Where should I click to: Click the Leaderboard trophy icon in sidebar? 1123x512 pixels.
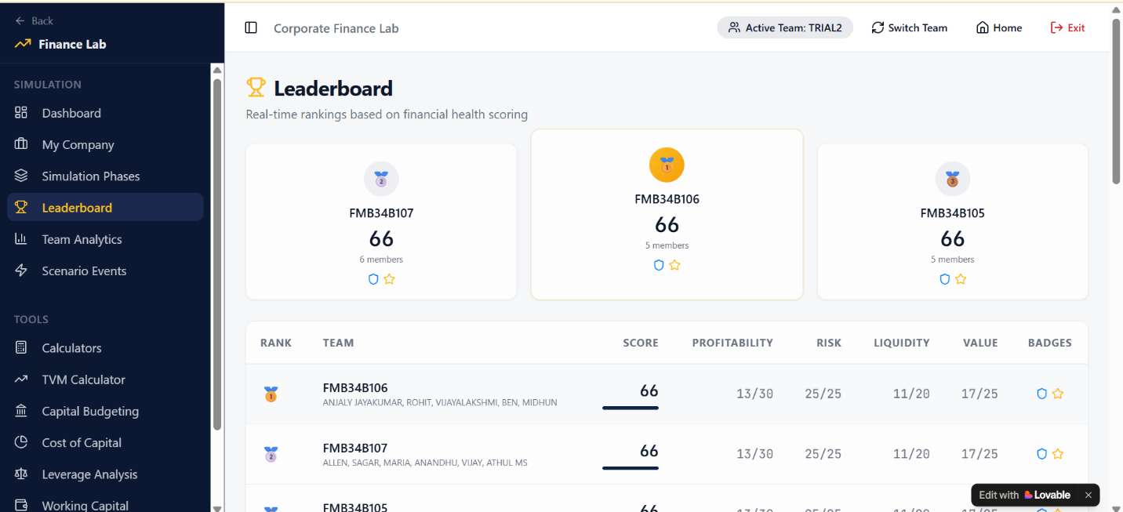coord(21,208)
